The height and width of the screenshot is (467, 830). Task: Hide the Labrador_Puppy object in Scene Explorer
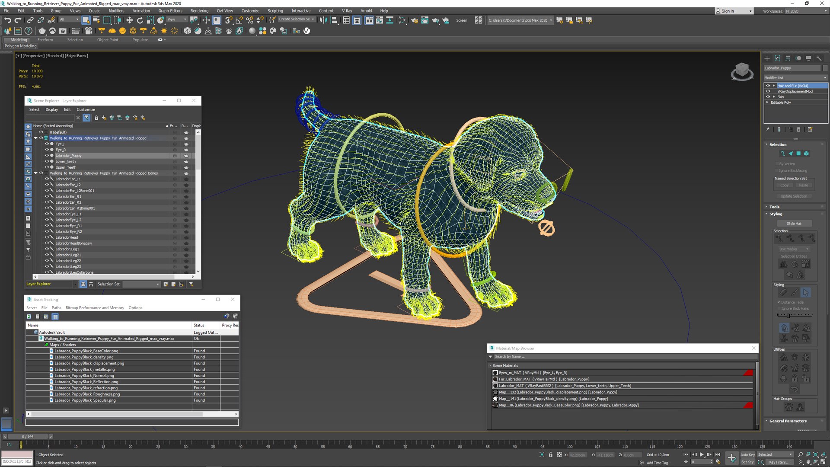pyautogui.click(x=47, y=156)
